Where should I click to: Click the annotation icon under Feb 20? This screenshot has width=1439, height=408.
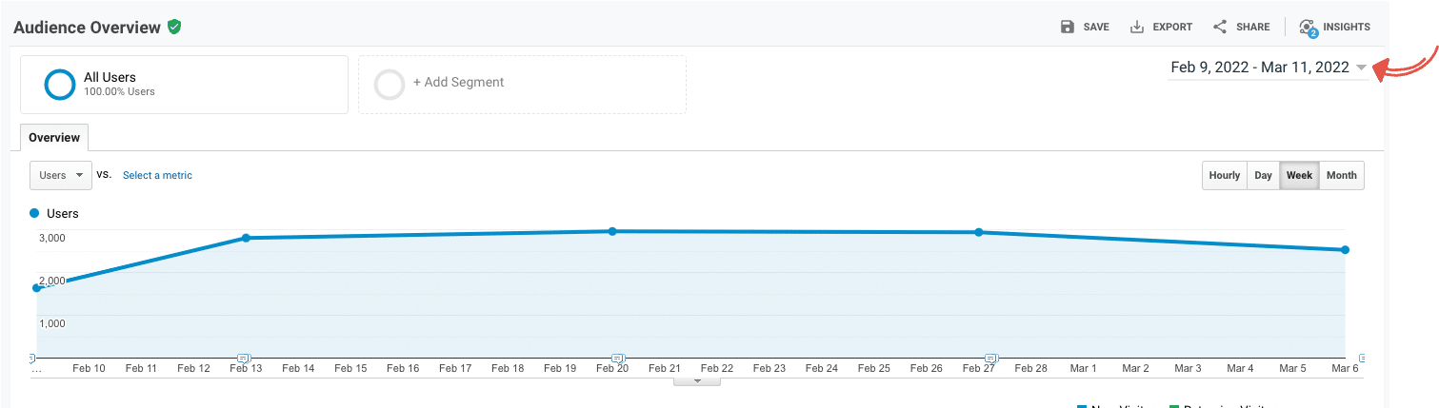click(x=617, y=358)
